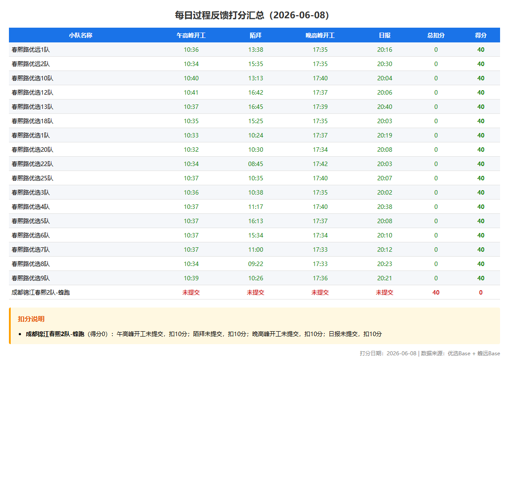Click 20:40 日报 time of 优选13队
The width and height of the screenshot is (509, 491).
[x=385, y=107]
